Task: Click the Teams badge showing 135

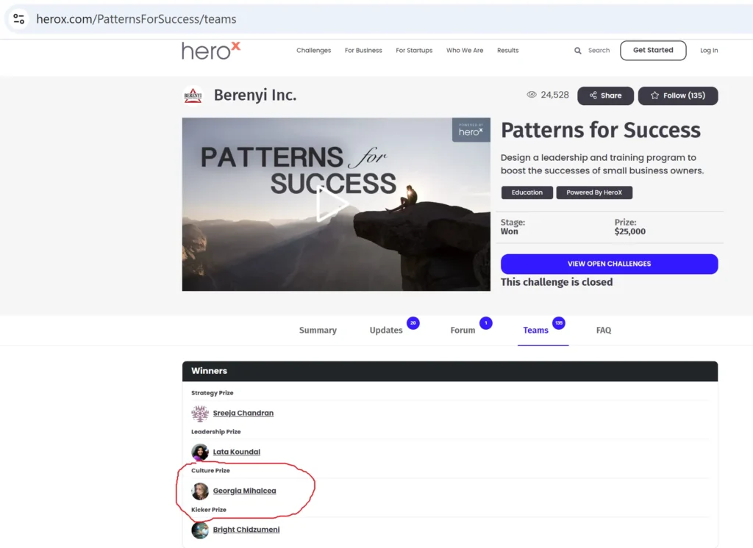Action: tap(559, 323)
